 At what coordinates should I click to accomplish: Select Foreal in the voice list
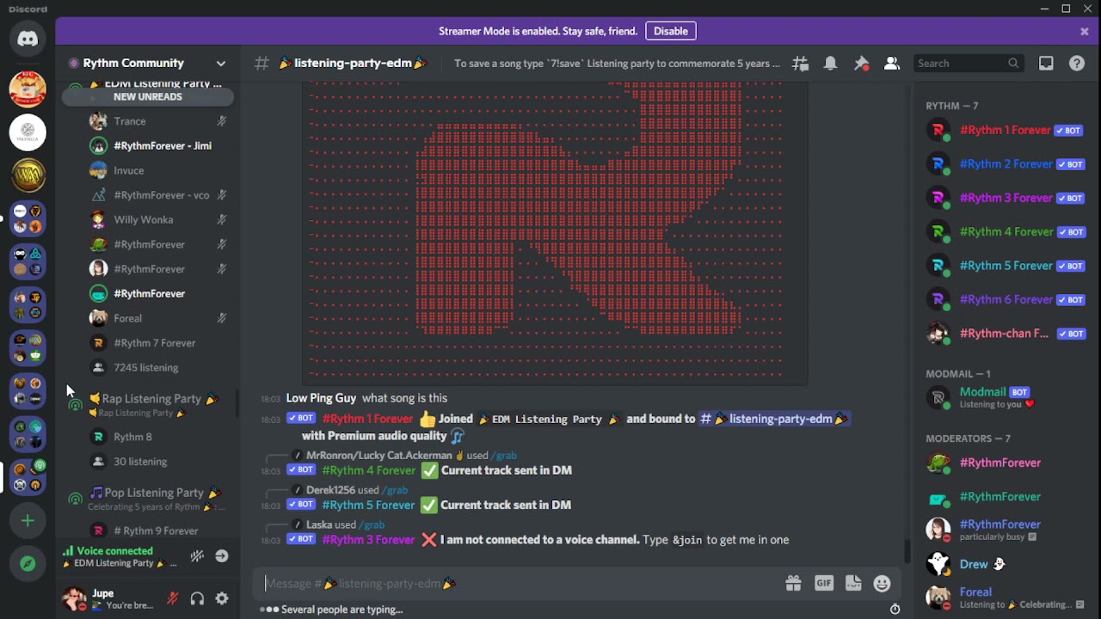tap(158, 318)
